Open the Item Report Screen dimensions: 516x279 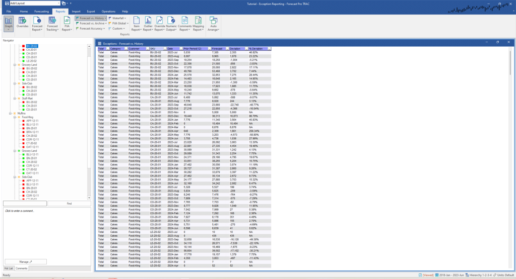point(136,24)
